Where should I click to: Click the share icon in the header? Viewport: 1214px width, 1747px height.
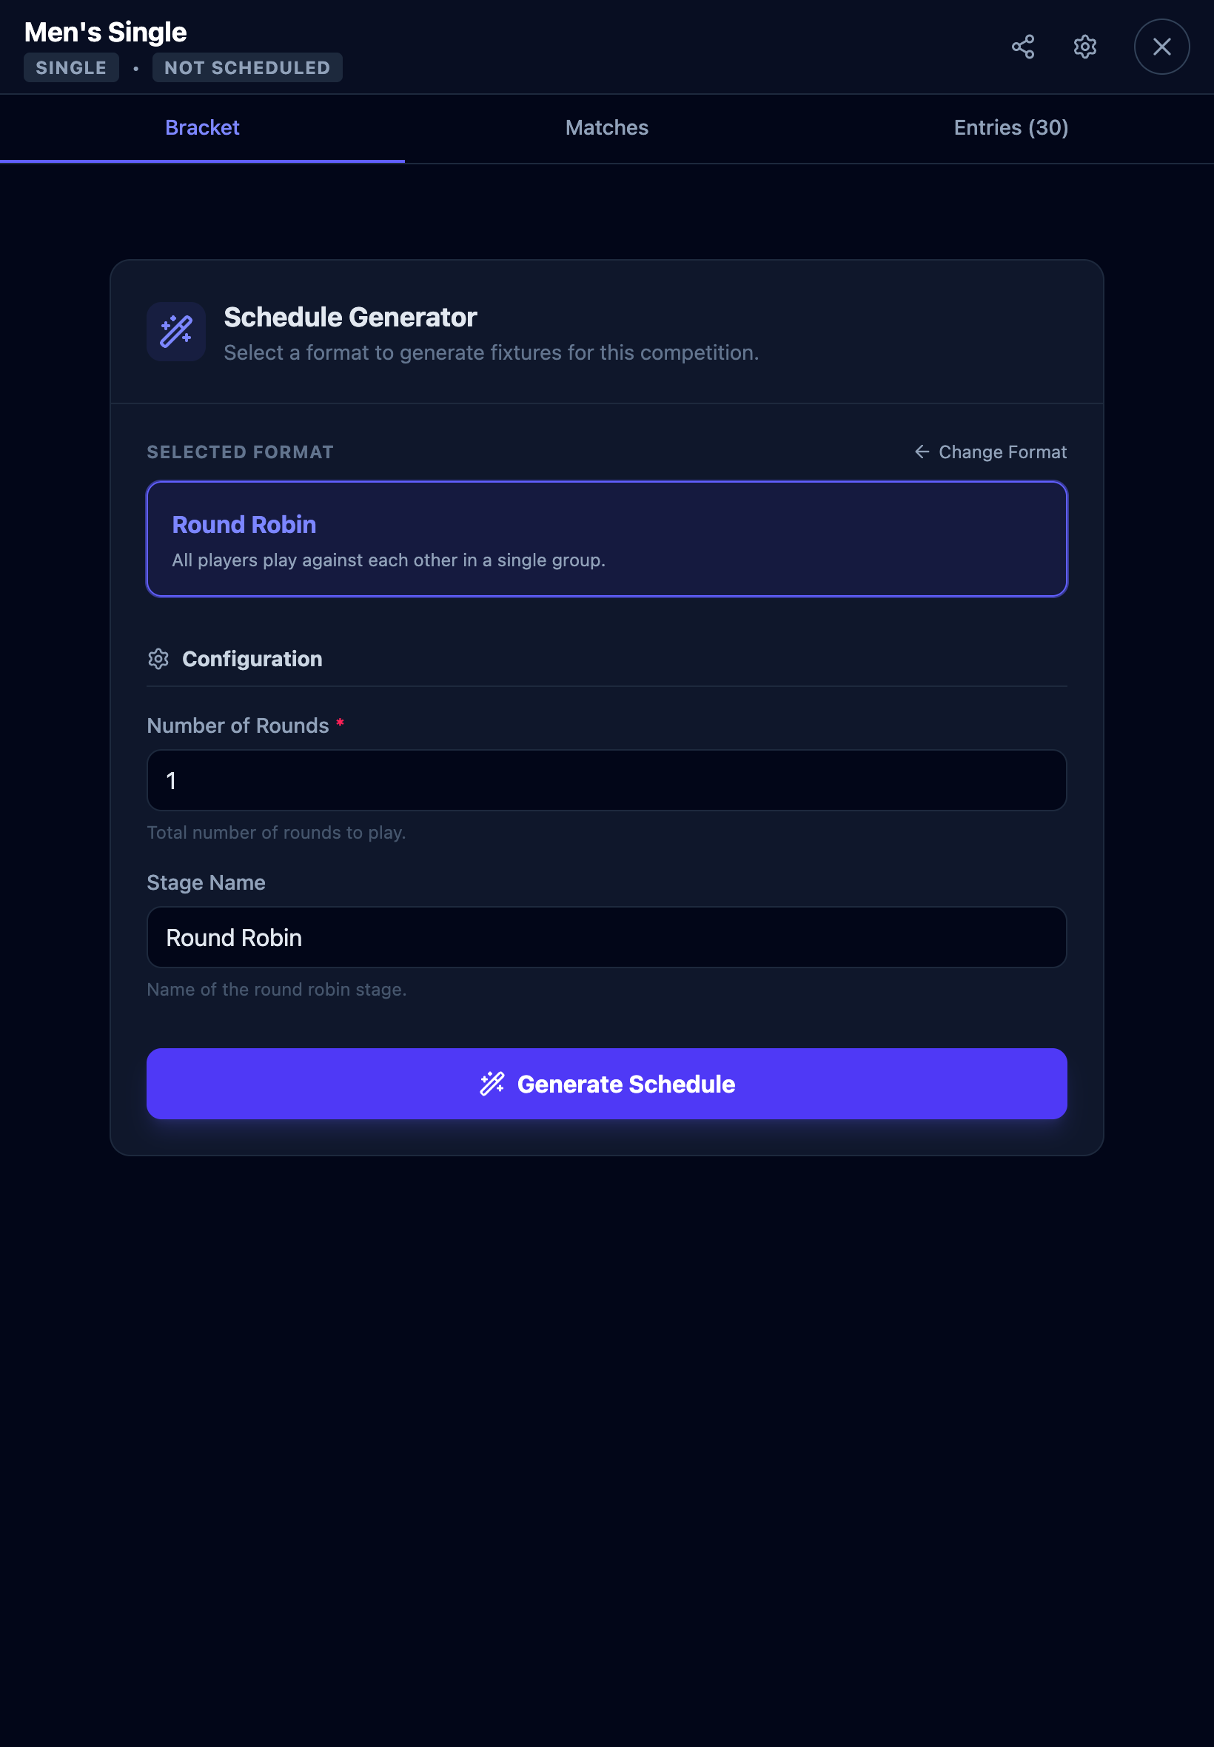[x=1022, y=47]
